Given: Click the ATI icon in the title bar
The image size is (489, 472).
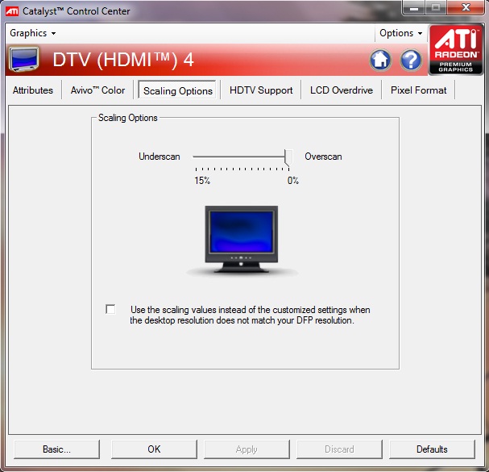Looking at the screenshot, I should click(12, 11).
